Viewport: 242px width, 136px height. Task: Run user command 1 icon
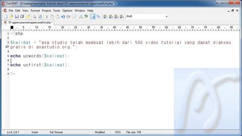[105, 17]
